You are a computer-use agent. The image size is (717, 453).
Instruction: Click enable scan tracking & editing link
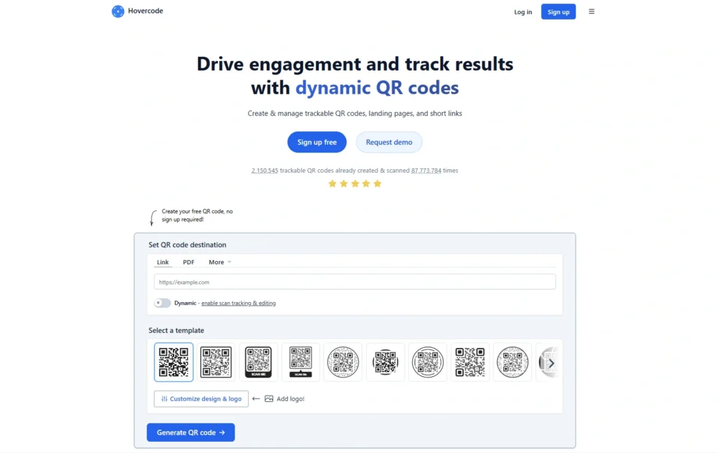(x=238, y=303)
